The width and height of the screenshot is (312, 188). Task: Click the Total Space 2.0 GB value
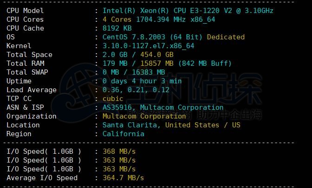pos(115,55)
